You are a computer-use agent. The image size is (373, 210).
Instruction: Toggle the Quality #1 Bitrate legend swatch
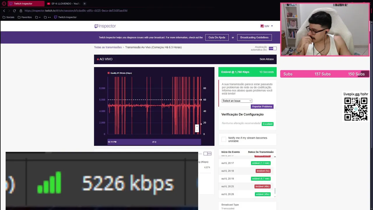click(x=109, y=73)
